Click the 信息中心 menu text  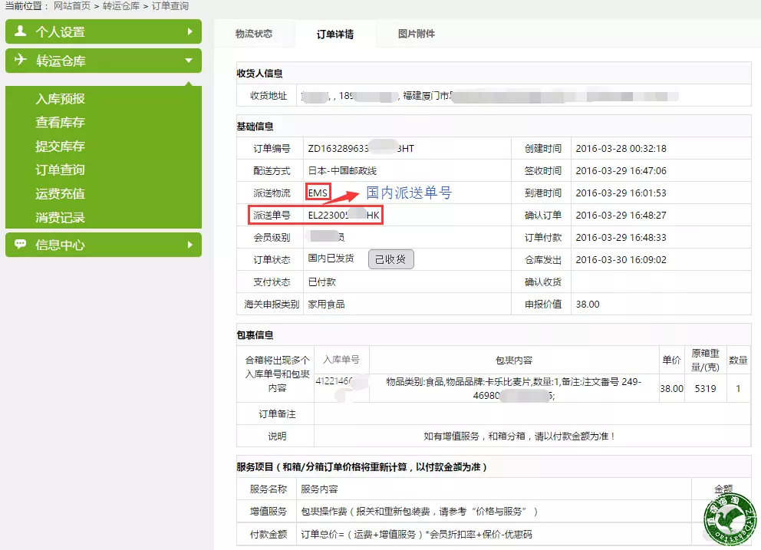[60, 245]
